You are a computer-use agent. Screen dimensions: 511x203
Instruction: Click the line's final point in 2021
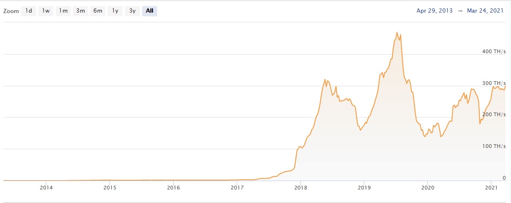click(505, 86)
